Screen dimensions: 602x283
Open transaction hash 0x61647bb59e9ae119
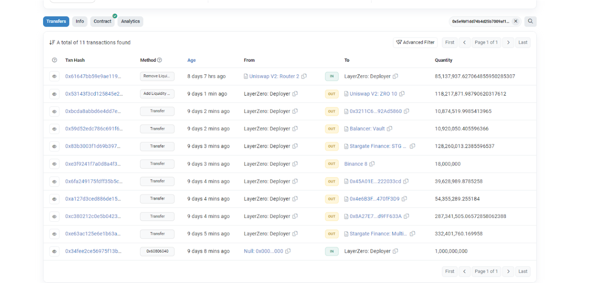93,76
